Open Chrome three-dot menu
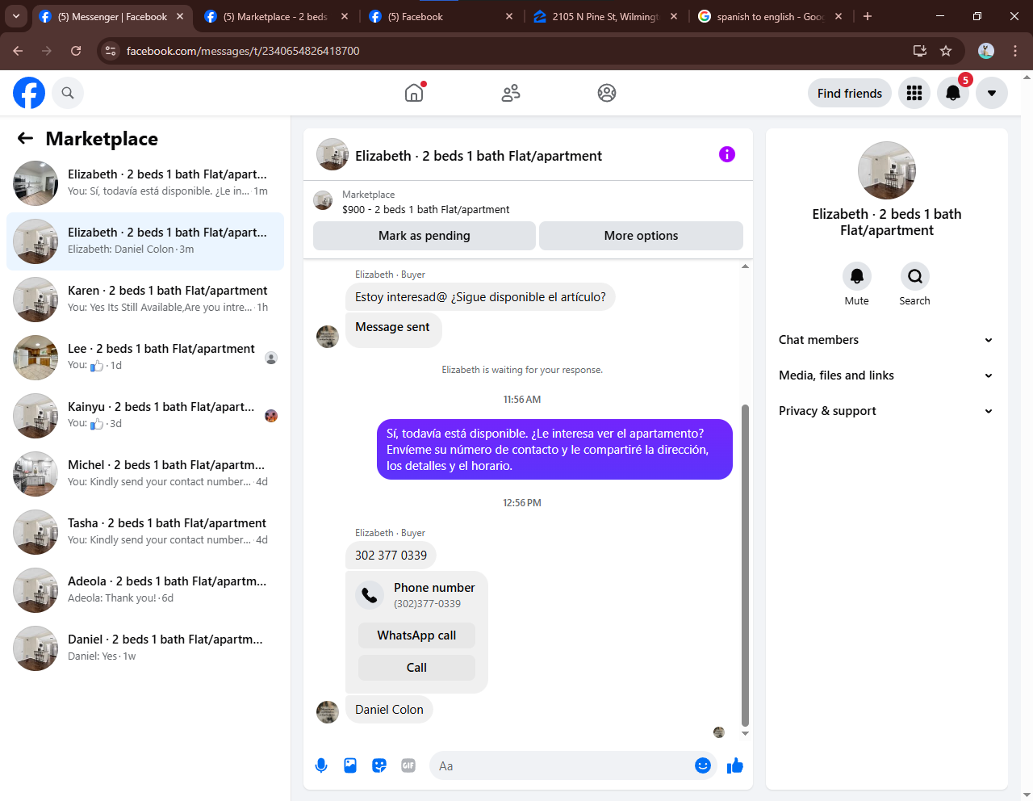The height and width of the screenshot is (801, 1033). [1015, 51]
